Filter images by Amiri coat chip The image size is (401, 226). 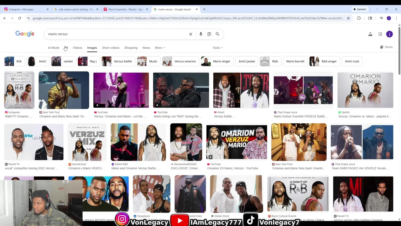click(352, 61)
